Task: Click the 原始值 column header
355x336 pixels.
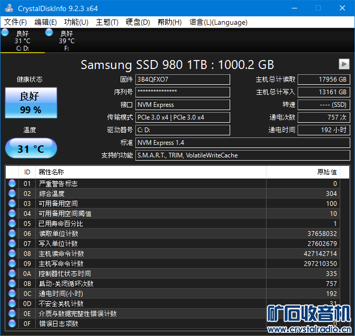Action: (303, 172)
